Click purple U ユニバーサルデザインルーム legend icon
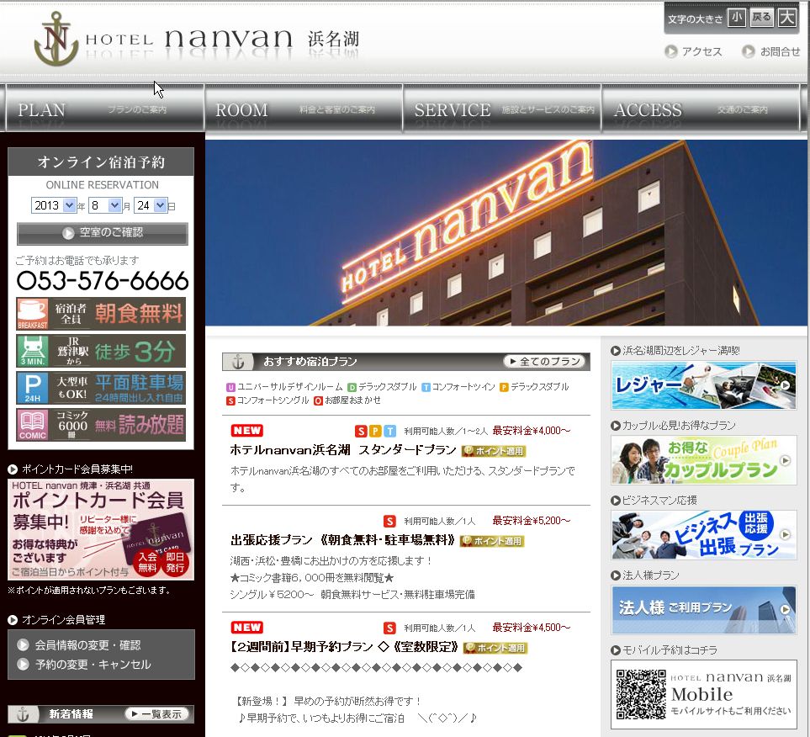Image resolution: width=810 pixels, height=737 pixels. point(231,387)
